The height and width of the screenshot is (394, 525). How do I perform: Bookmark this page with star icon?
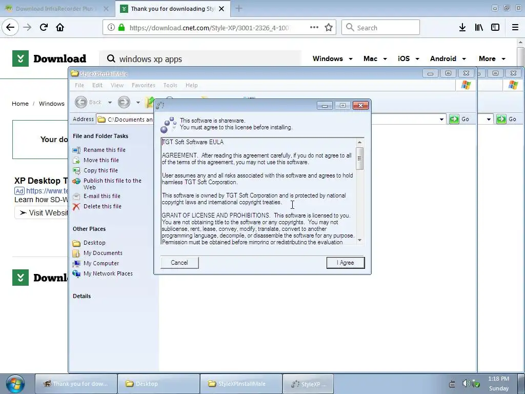coord(329,28)
